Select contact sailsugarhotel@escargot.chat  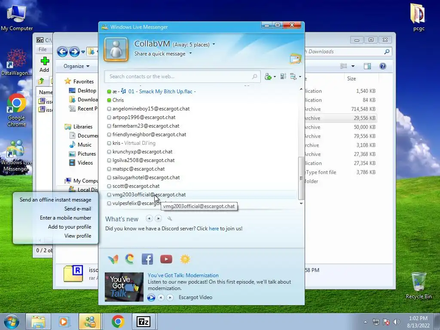[x=146, y=177]
